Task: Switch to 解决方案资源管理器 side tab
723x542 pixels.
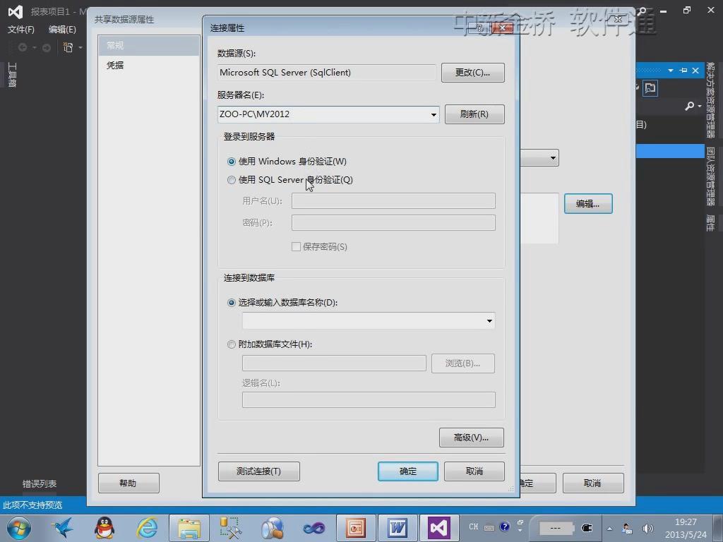Action: coord(710,100)
